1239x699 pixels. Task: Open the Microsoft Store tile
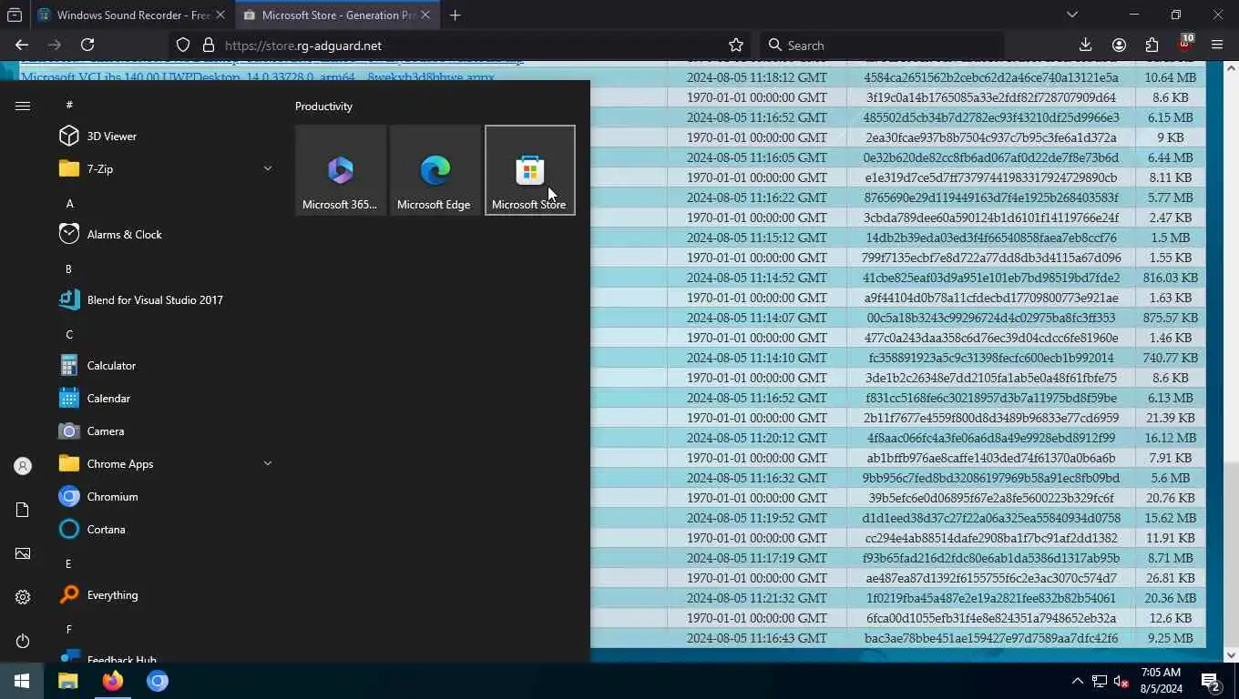click(530, 170)
